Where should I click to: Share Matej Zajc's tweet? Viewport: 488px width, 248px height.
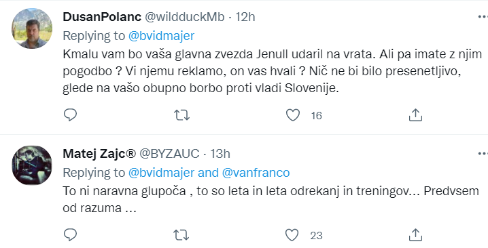(x=415, y=234)
